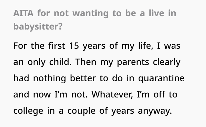
Task: Place cursor on the number "15"
Action: 74,46
